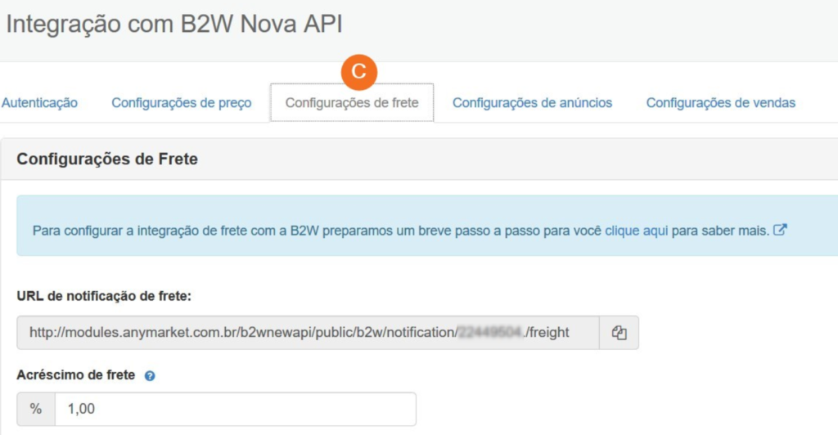Open the Configurações de anúncios tab
This screenshot has width=838, height=435.
coord(532,102)
